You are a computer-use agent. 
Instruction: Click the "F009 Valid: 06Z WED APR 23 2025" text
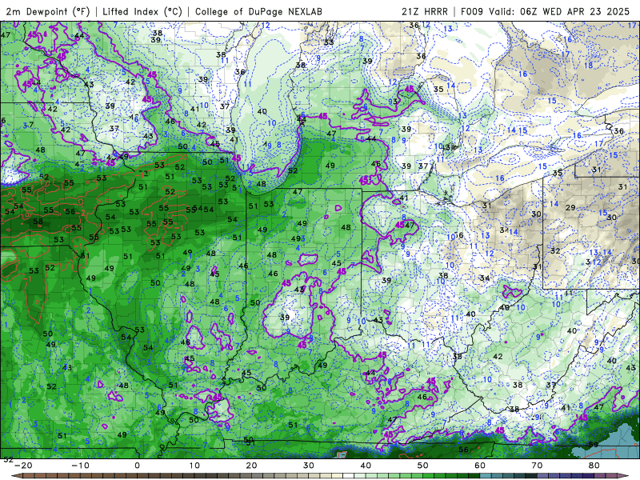tap(545, 11)
